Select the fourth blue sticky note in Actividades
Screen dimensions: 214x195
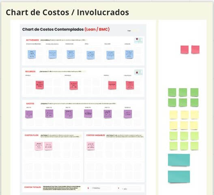coord(91,55)
